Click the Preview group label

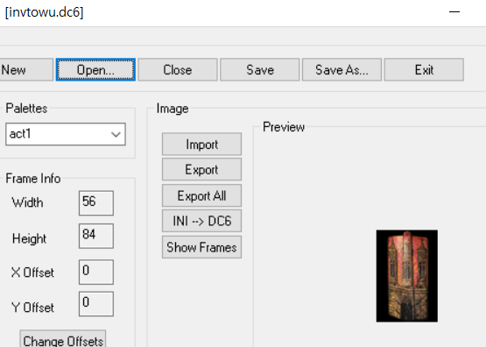click(x=284, y=127)
